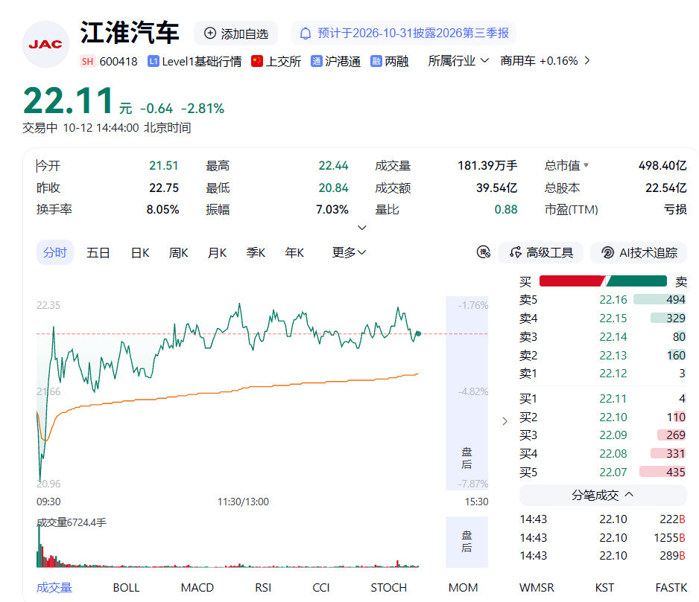The image size is (699, 602).
Task: Switch to 五日 chart tab
Action: [98, 253]
